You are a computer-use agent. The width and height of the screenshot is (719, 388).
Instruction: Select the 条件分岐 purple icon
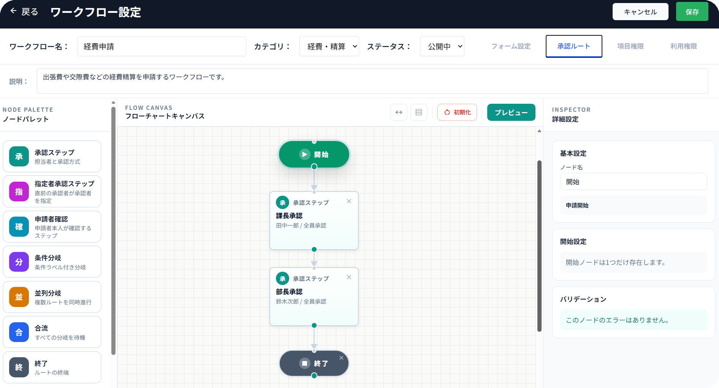tap(19, 262)
